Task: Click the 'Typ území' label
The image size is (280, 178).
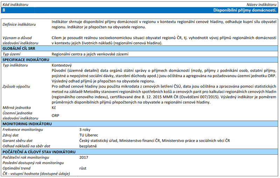Action: (x=12, y=54)
